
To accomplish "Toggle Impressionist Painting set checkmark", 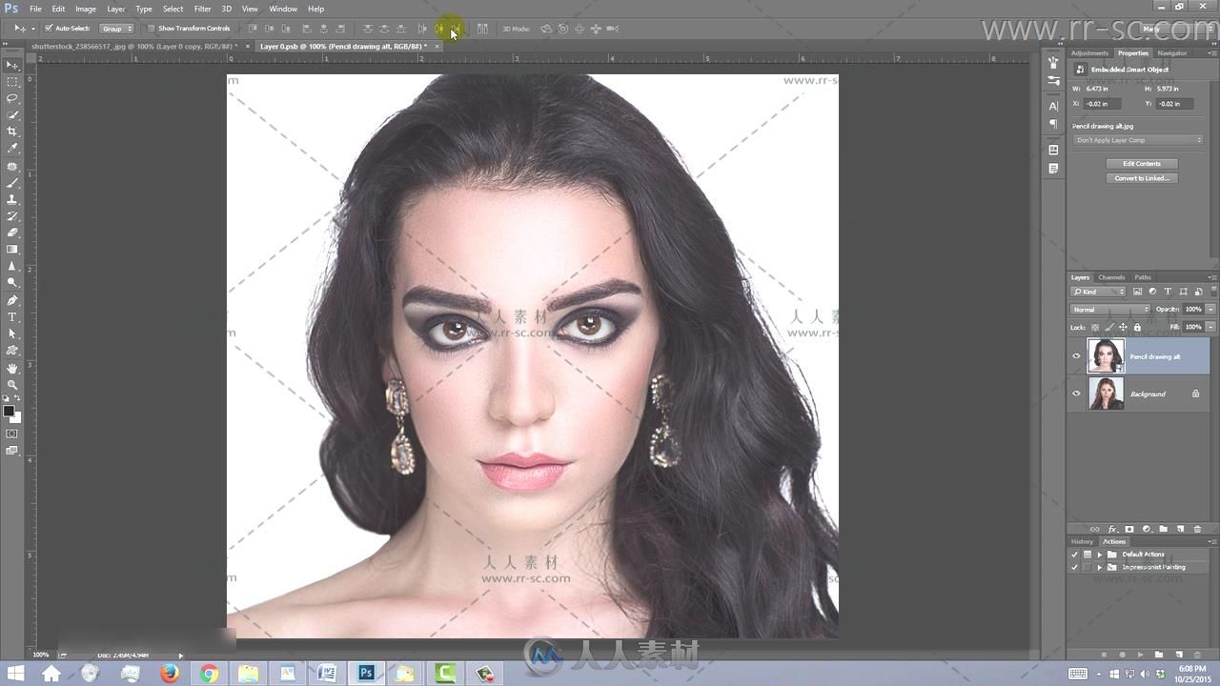I will click(1075, 567).
